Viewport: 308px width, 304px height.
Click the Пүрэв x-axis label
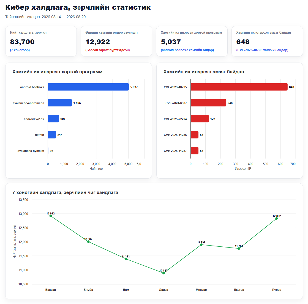(277, 290)
